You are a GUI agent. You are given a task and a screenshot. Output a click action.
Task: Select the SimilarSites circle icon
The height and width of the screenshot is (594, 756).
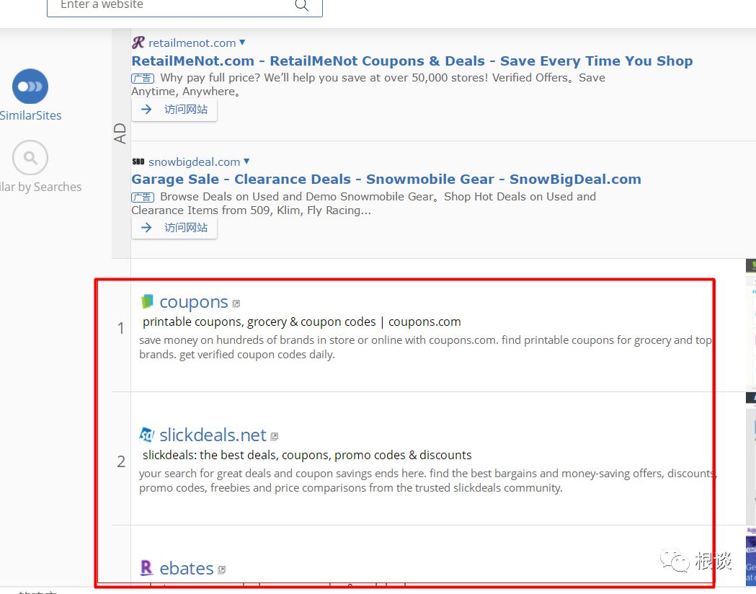(x=30, y=87)
